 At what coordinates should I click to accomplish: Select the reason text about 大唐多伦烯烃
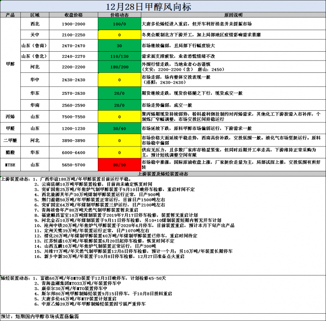point(197,24)
